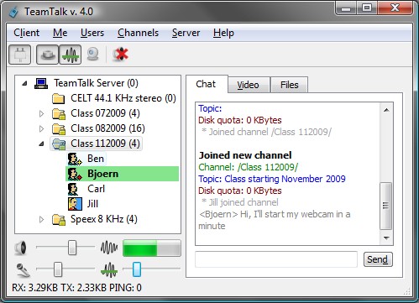
Task: Click the CELT 44.1 KHz stereo folder icon
Action: pos(59,98)
